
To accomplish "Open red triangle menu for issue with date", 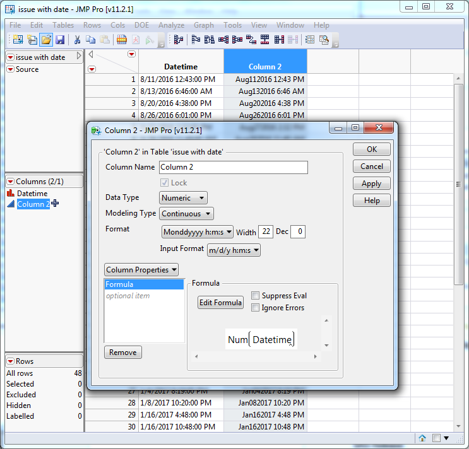I will (x=11, y=57).
